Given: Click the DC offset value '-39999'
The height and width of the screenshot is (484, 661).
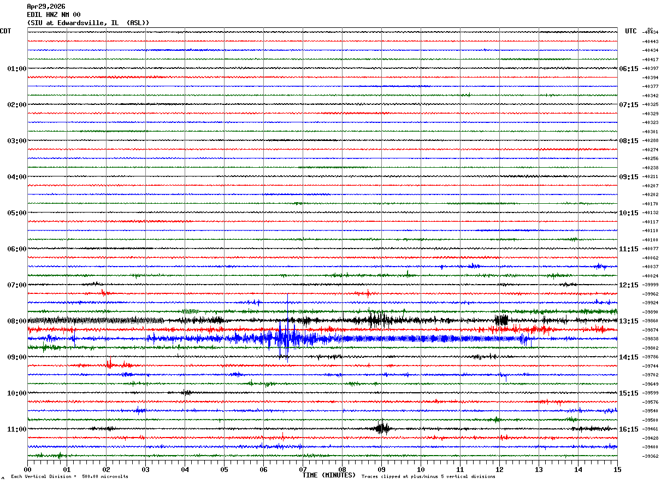Looking at the screenshot, I should (651, 285).
